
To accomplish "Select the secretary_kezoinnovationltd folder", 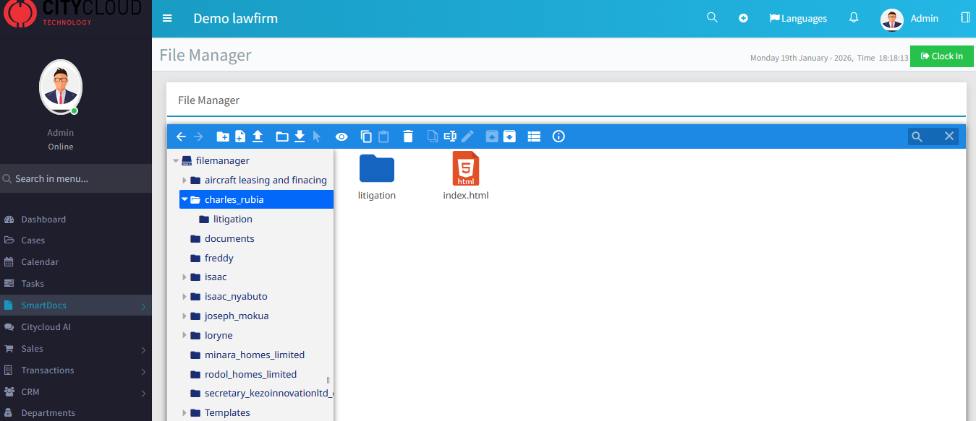I will (x=260, y=394).
